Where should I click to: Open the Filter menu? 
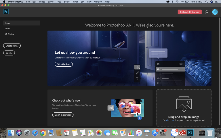click(75, 2)
